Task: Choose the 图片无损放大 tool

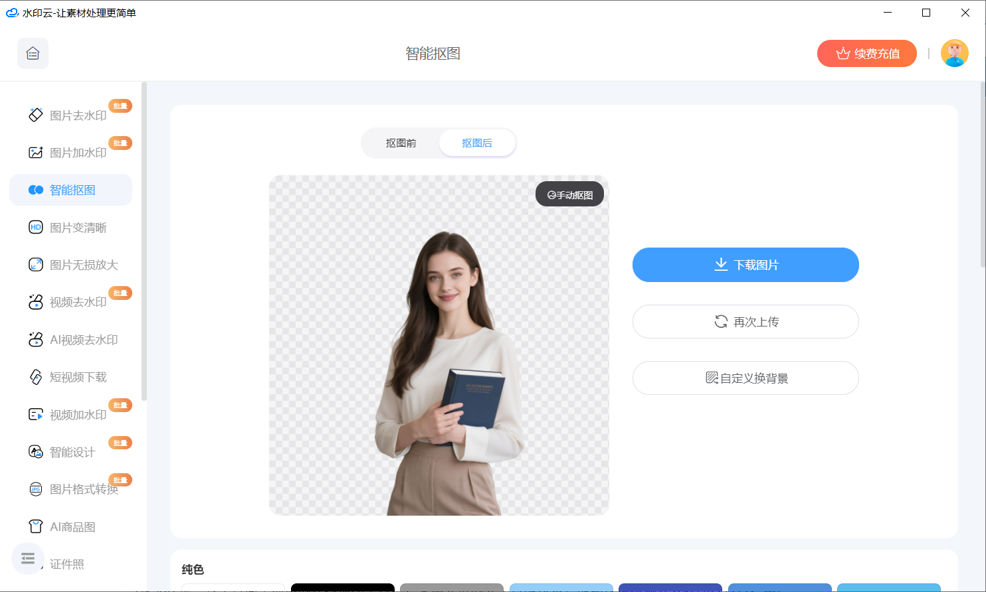Action: point(83,265)
